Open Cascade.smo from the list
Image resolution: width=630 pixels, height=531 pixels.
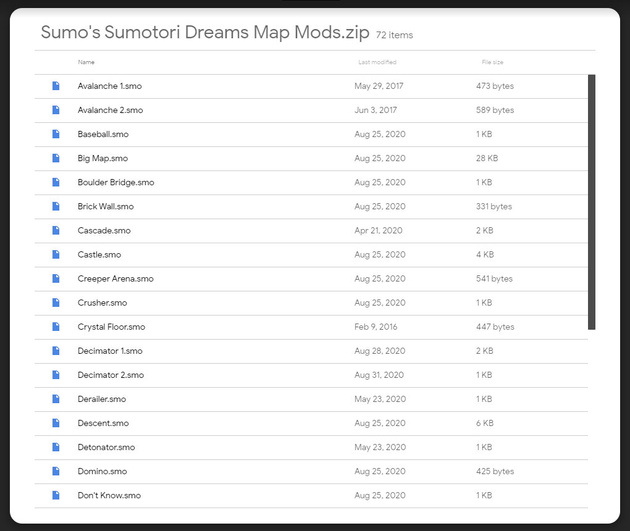click(x=104, y=230)
